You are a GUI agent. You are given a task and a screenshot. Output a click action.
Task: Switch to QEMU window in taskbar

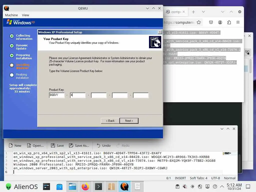(x=124, y=186)
